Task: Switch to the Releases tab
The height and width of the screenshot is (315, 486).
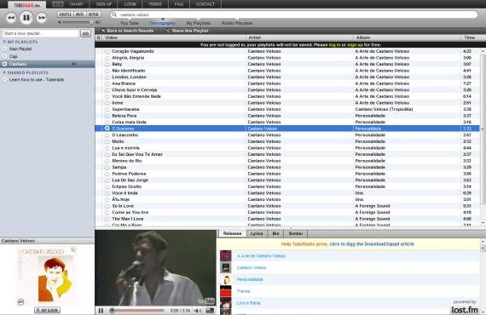Action: pyautogui.click(x=233, y=233)
